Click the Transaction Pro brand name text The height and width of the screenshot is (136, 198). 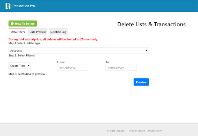coord(23,6)
